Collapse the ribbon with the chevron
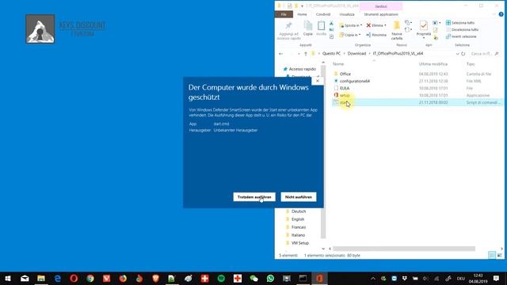This screenshot has width=507, height=285. [x=494, y=14]
